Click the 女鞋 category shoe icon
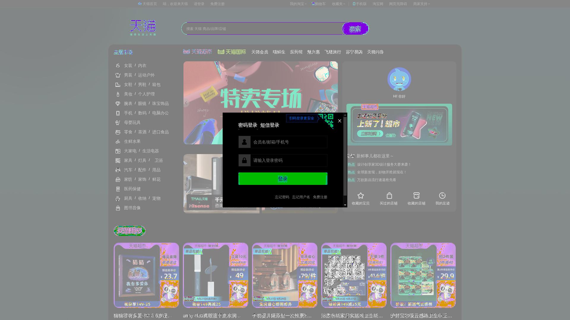570x320 pixels. click(x=118, y=84)
